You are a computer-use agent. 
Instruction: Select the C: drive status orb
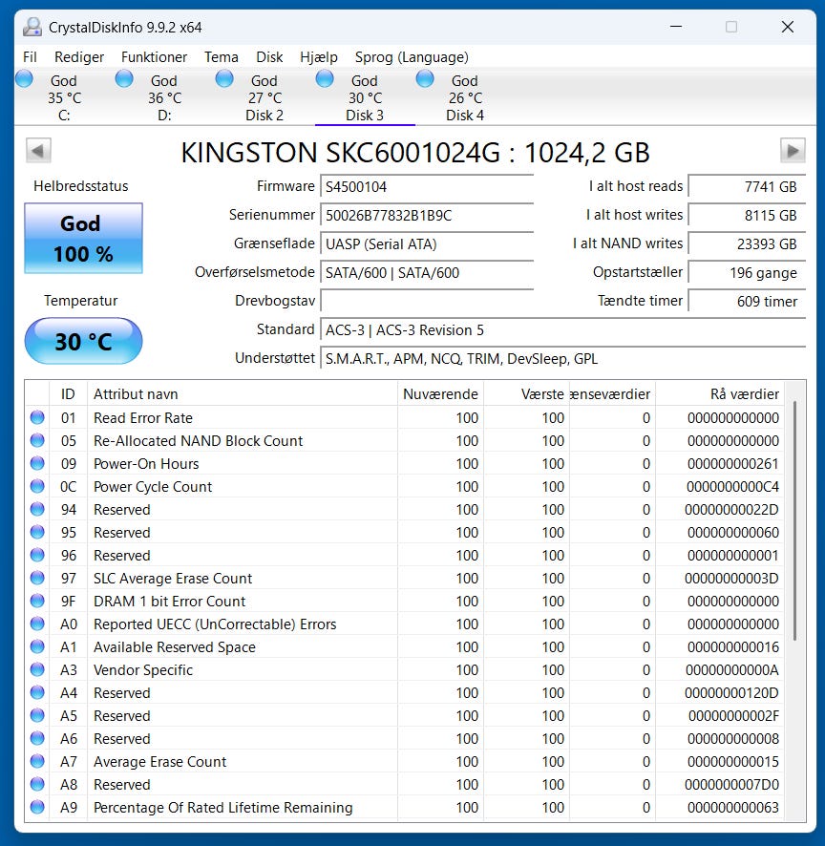pyautogui.click(x=24, y=78)
